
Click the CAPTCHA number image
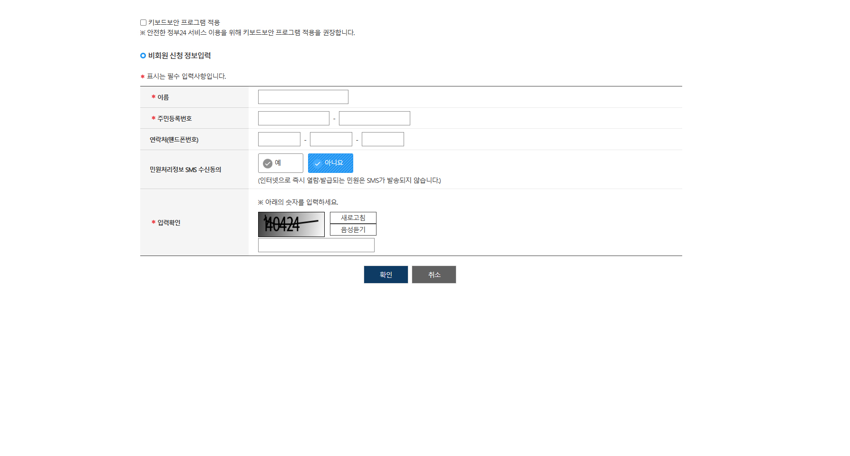(x=291, y=224)
